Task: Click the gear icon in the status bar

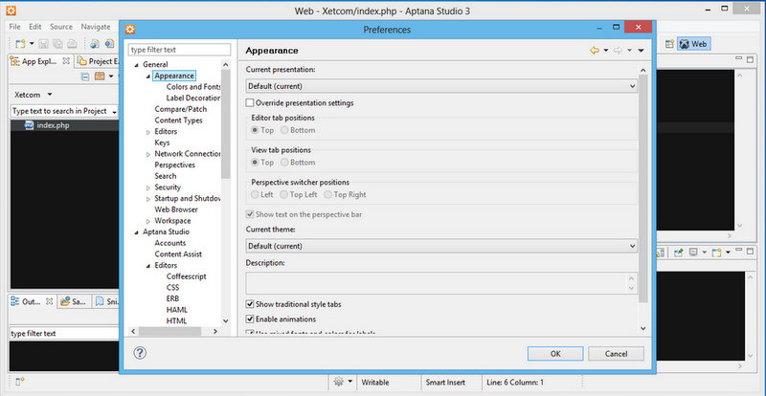Action: [339, 383]
